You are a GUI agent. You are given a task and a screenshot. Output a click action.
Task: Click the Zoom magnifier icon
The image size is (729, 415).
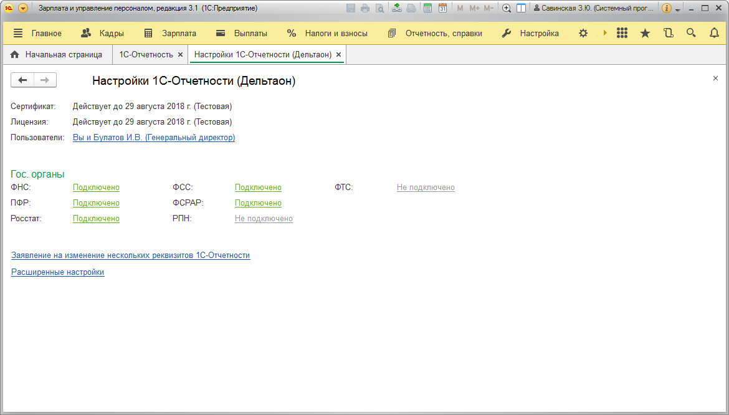pos(507,8)
